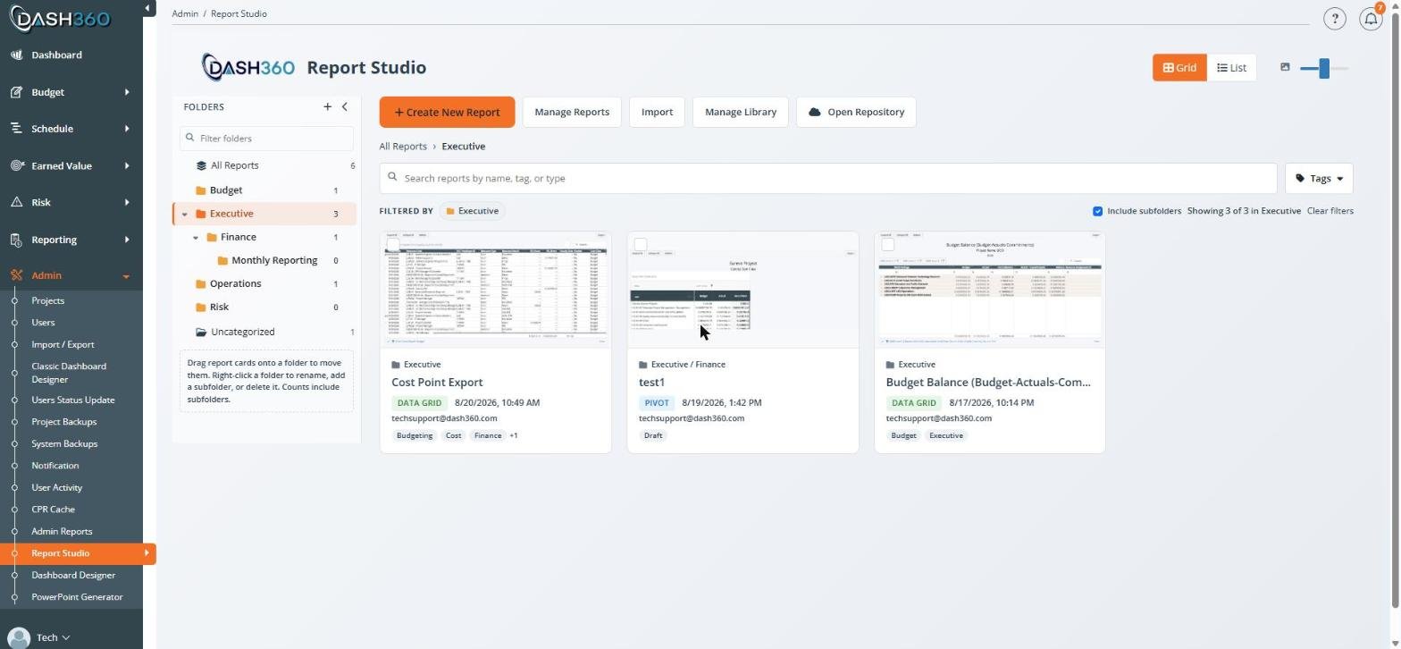Image resolution: width=1401 pixels, height=649 pixels.
Task: Open Classic Dashboard Designer
Action: coord(69,373)
